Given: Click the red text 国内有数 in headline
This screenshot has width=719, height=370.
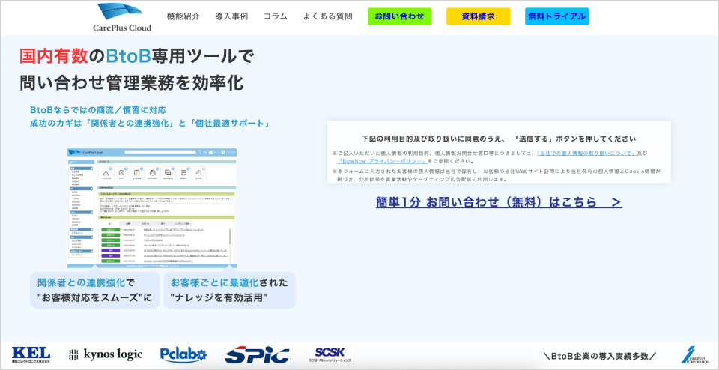Looking at the screenshot, I should (53, 56).
